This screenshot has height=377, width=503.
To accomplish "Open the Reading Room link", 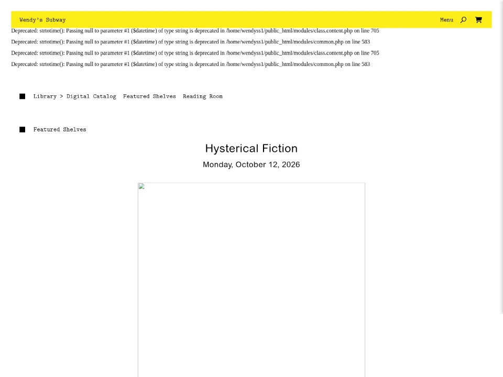I will pos(203,96).
